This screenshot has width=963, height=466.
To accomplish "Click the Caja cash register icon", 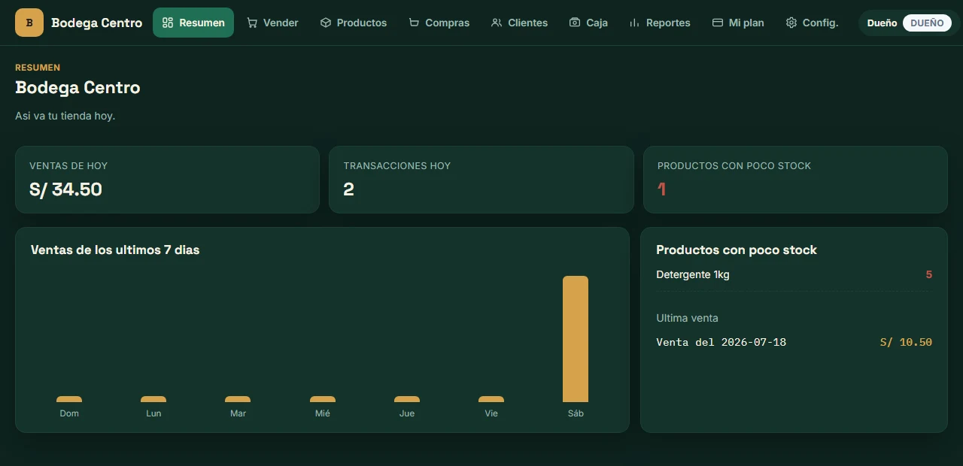I will coord(575,23).
